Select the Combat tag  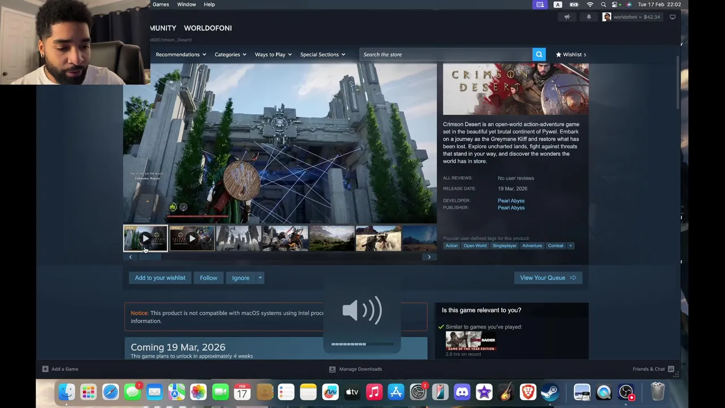pos(555,245)
